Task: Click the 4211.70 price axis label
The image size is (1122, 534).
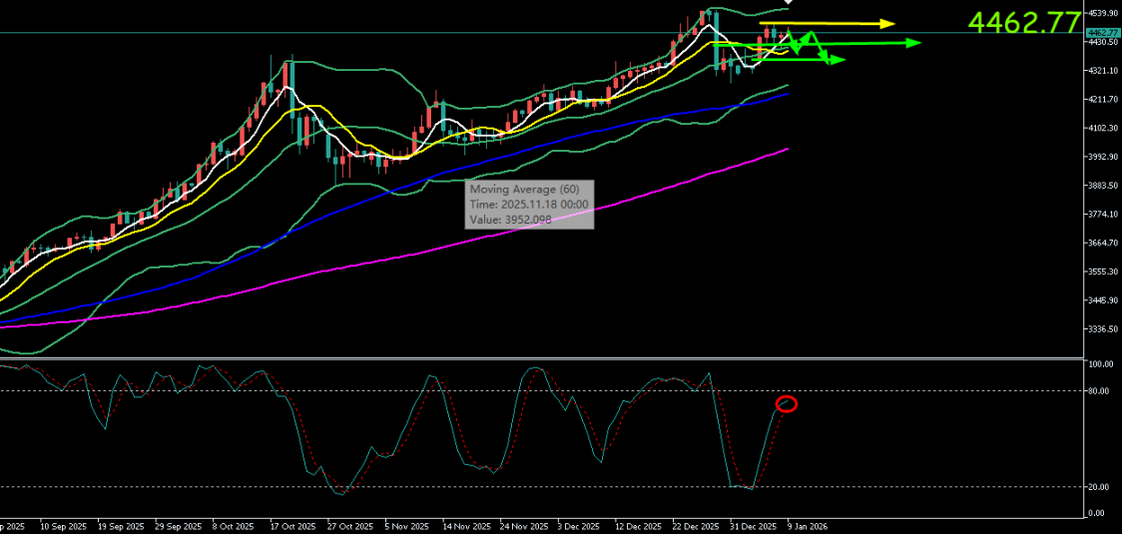Action: [1103, 99]
